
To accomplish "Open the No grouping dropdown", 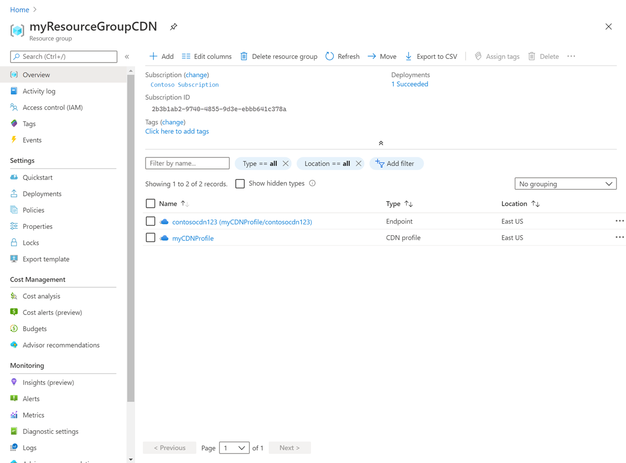I will coord(565,184).
